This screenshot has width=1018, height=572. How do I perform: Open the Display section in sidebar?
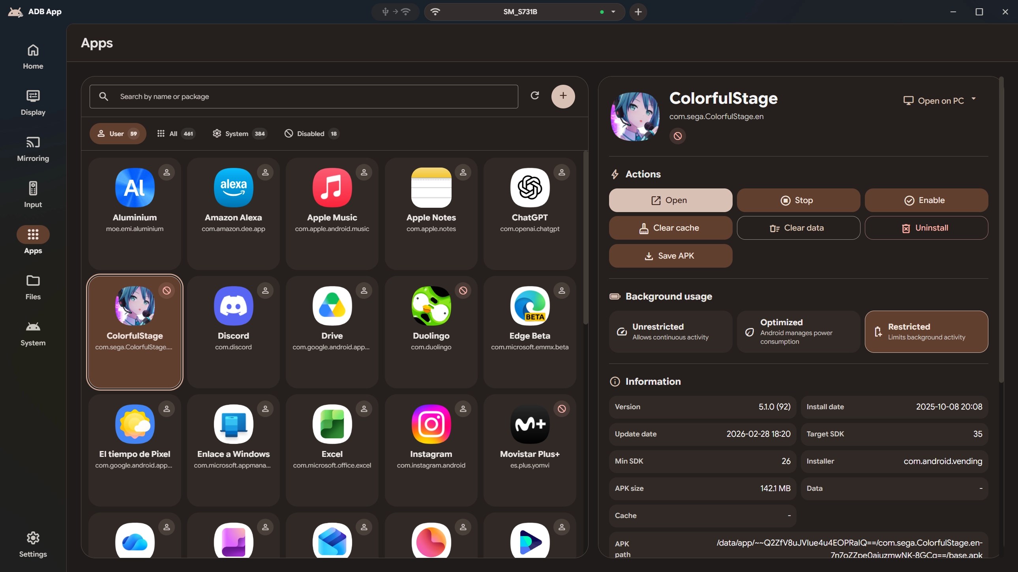click(x=33, y=102)
